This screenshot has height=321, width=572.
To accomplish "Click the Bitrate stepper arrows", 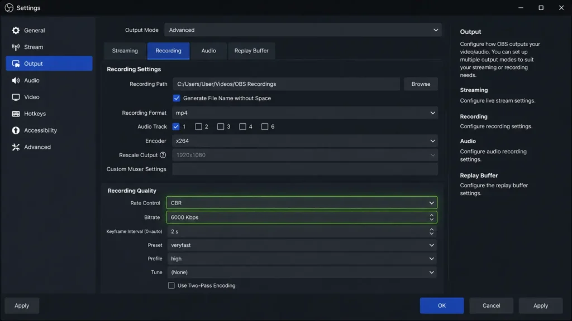I will [x=432, y=217].
